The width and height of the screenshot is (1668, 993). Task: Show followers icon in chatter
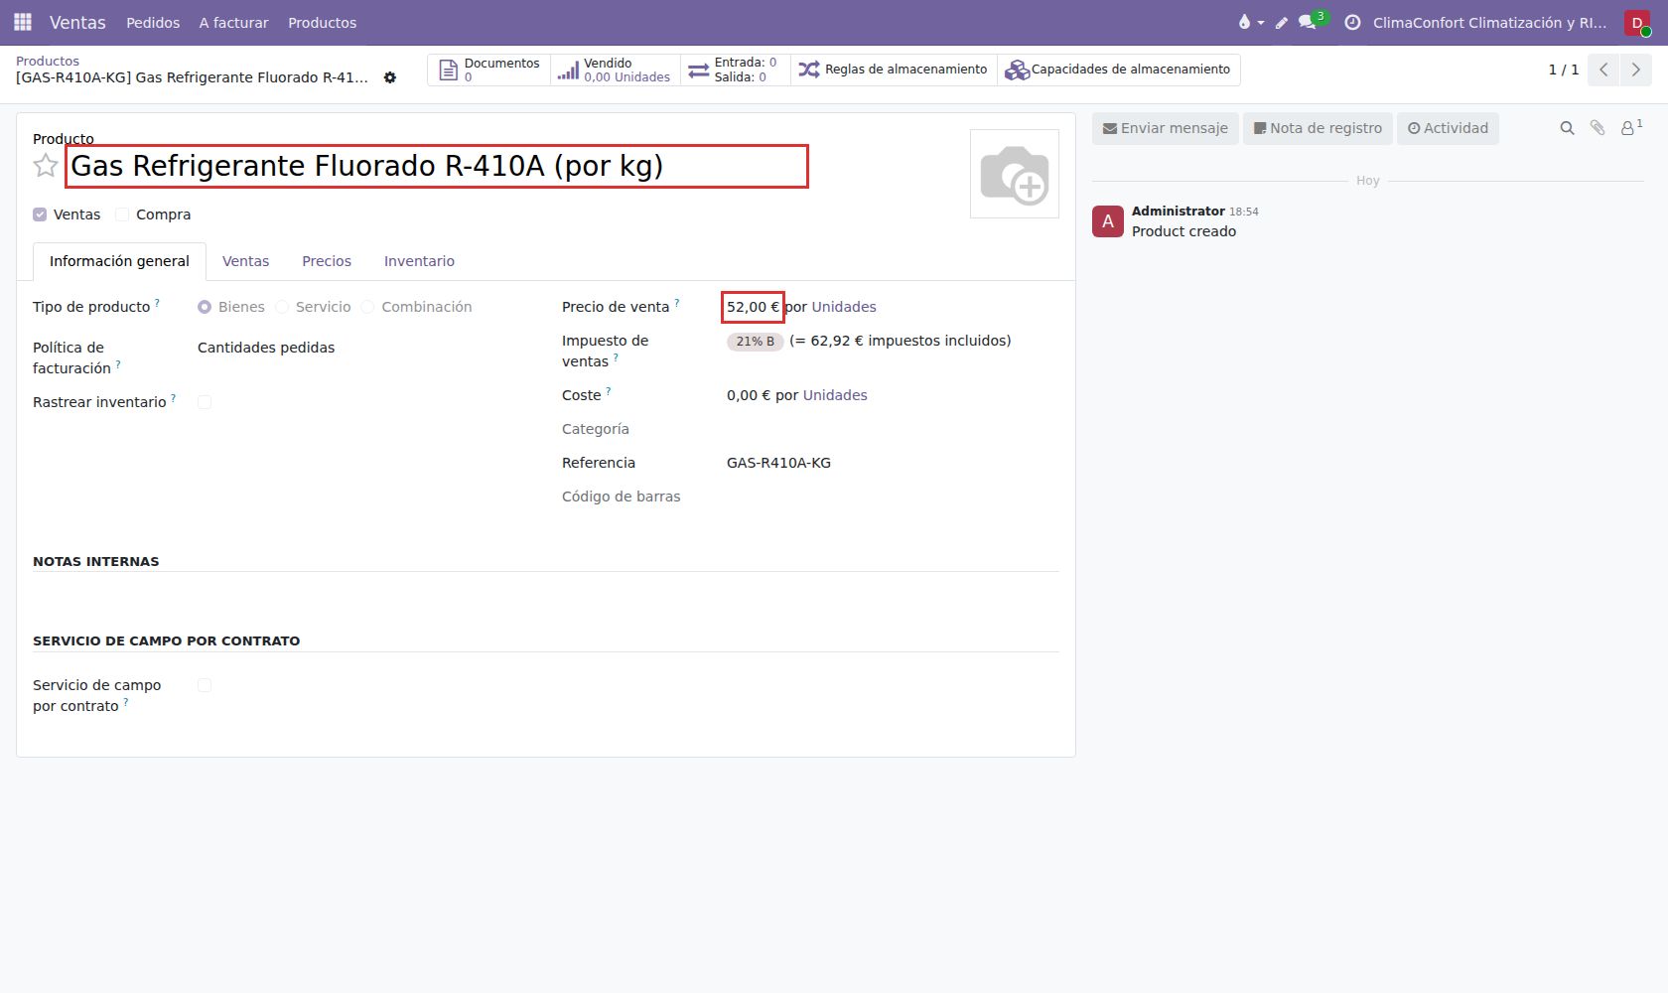pyautogui.click(x=1630, y=127)
